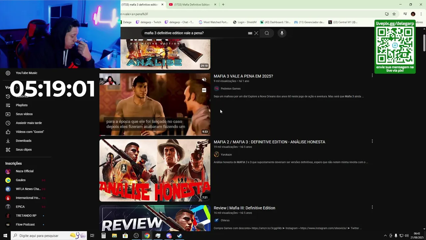Open File Explorer from the taskbar

point(114,236)
